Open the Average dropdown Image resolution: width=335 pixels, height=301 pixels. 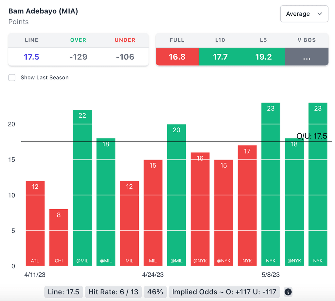coord(304,14)
